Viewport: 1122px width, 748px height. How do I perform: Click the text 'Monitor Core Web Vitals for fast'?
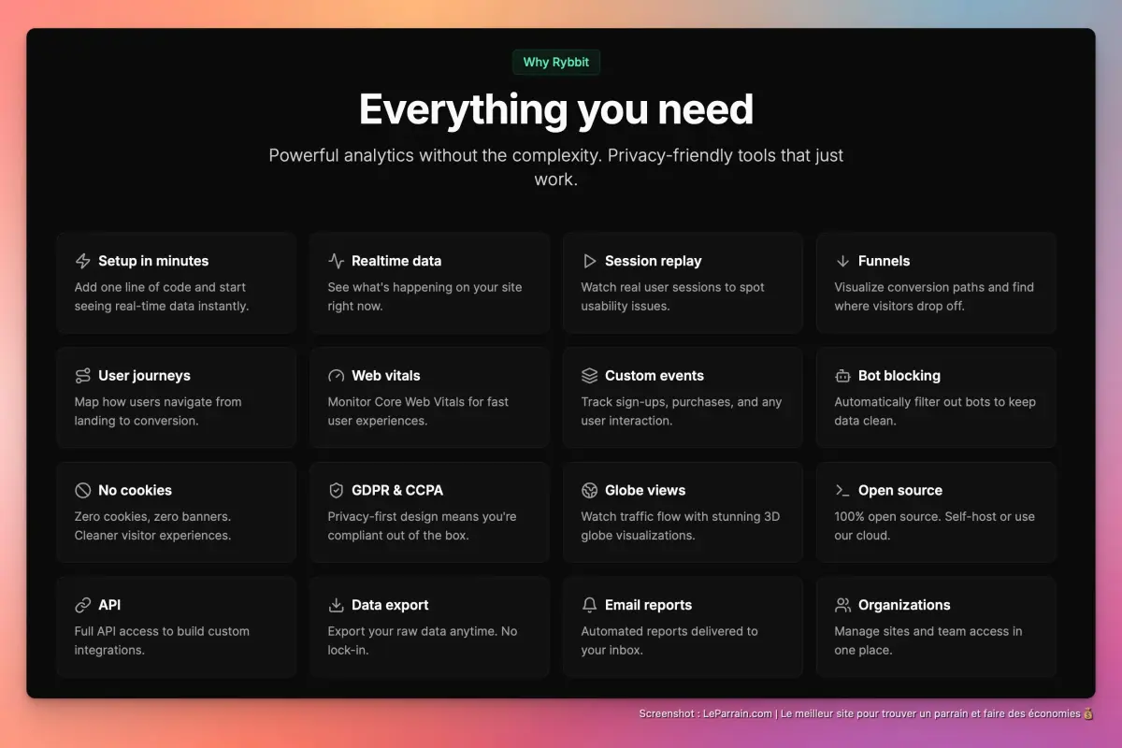418,402
